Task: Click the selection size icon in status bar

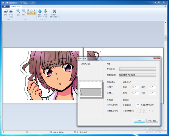Action: (27, 132)
